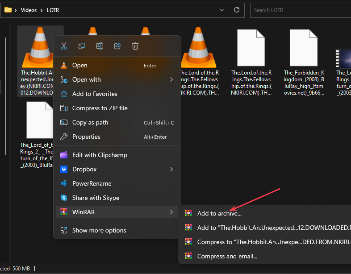Screen dimensions: 351x274
Task: Select Add to archive... in WinRAR submenu
Action: tap(266, 213)
